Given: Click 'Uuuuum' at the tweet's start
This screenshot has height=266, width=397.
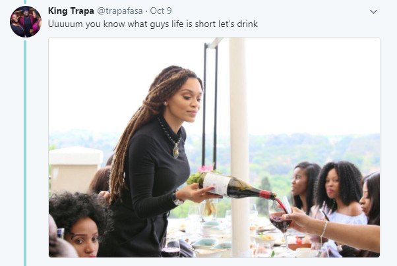Looking at the screenshot, I should 65,24.
